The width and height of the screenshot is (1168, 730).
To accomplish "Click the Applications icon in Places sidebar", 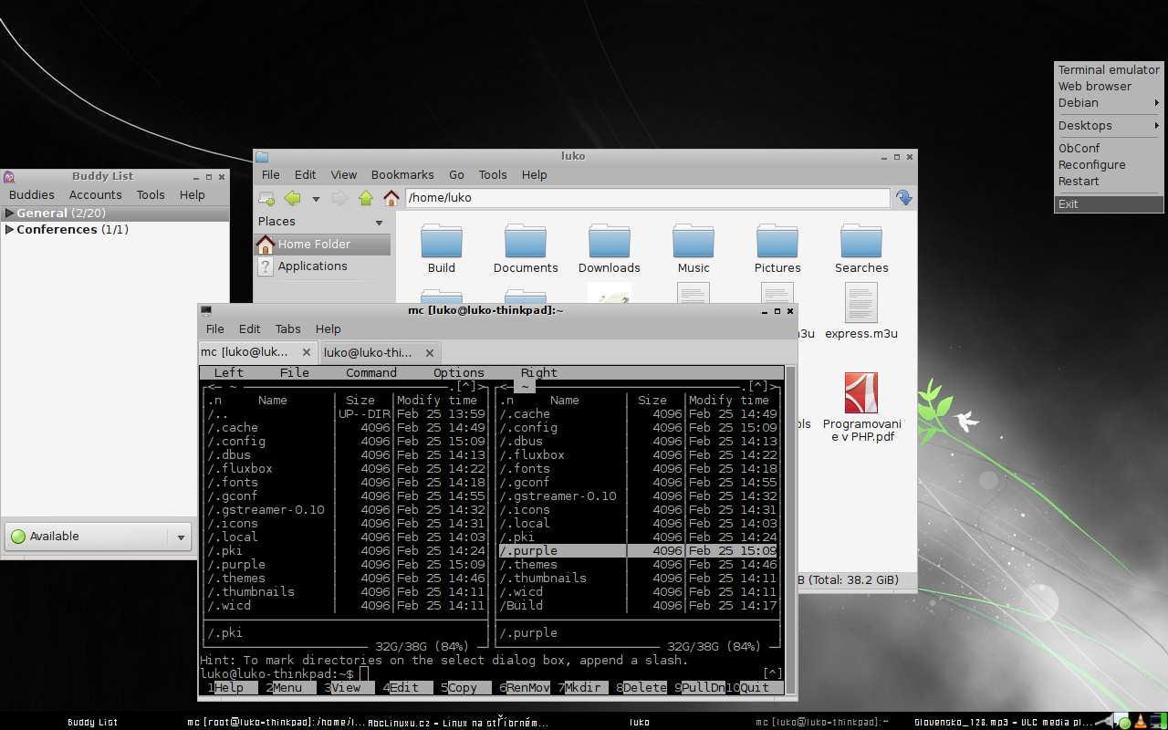I will coord(266,266).
